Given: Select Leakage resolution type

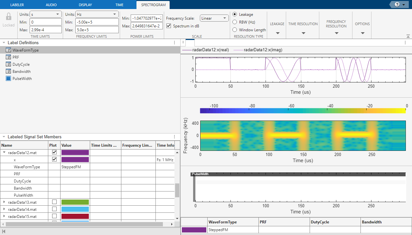Looking at the screenshot, I should coord(235,14).
